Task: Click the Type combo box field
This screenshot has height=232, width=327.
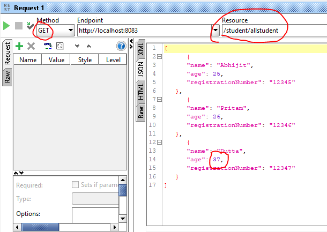Action: pyautogui.click(x=95, y=199)
